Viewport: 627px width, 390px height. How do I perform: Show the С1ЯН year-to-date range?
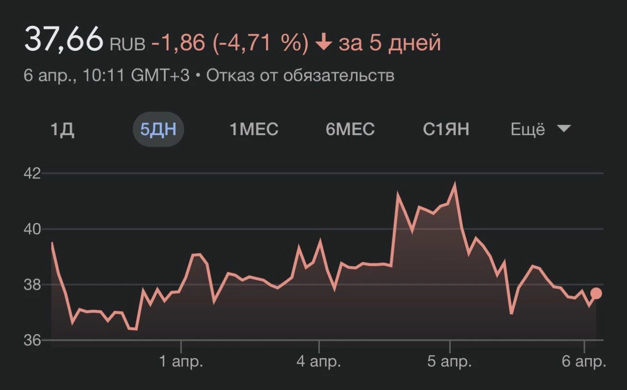(x=446, y=130)
